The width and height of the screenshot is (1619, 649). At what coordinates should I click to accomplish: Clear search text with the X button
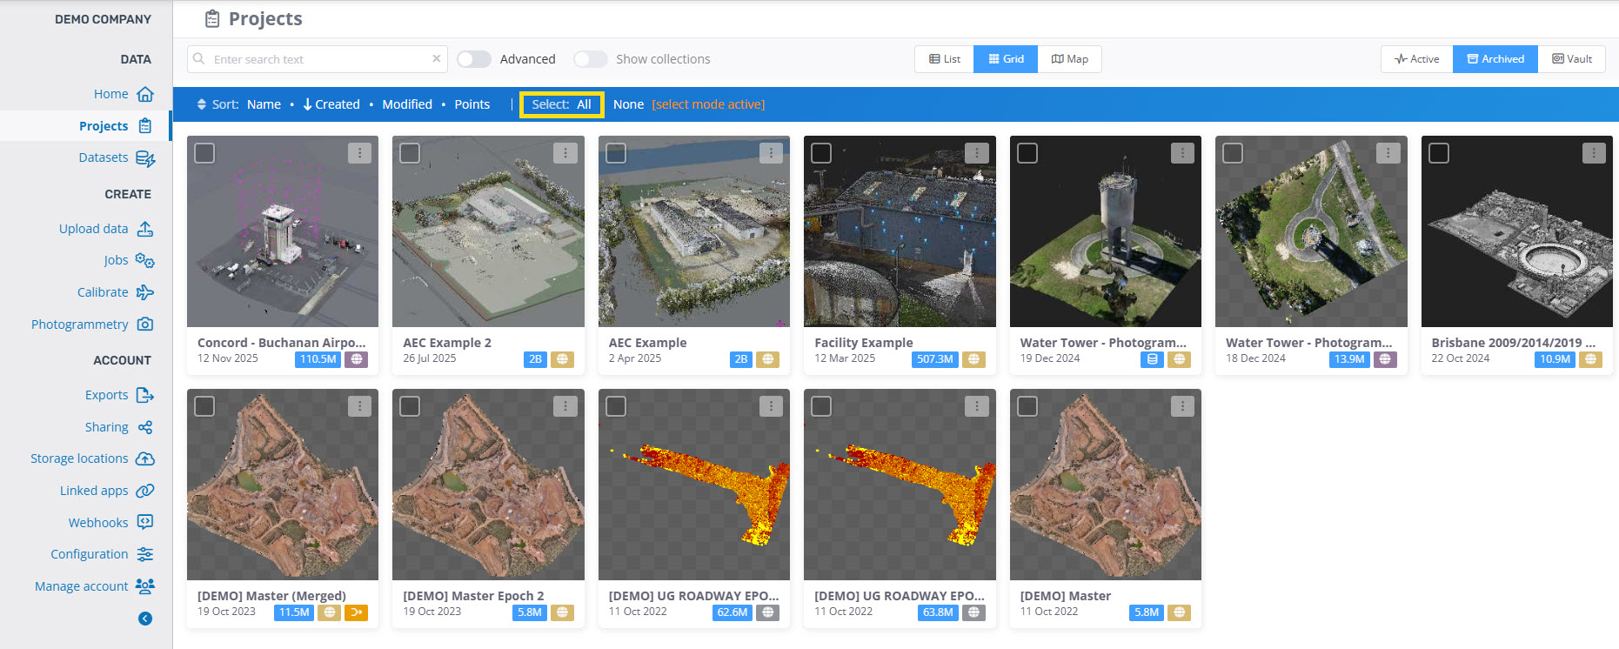coord(436,59)
